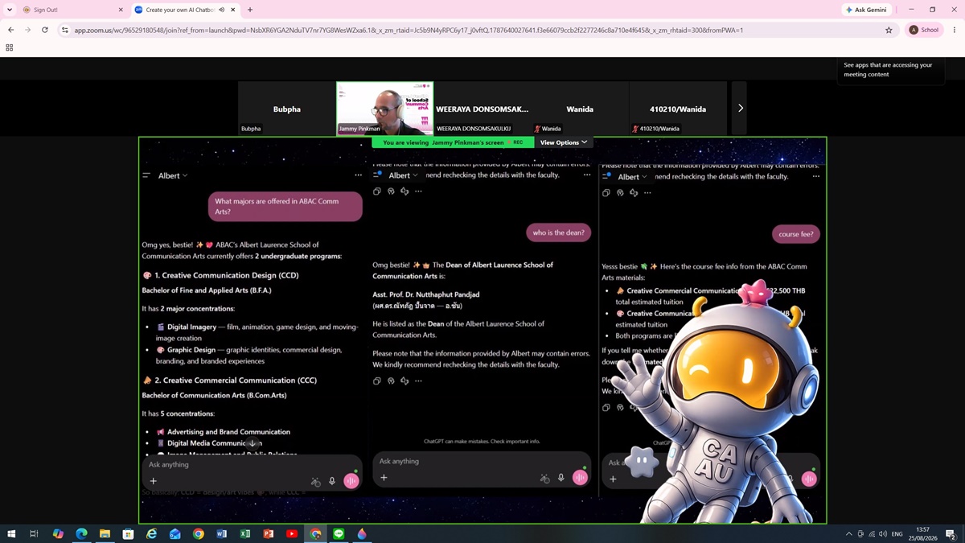This screenshot has height=543, width=965.
Task: Click 'who is the dean?' message bubble
Action: point(559,232)
